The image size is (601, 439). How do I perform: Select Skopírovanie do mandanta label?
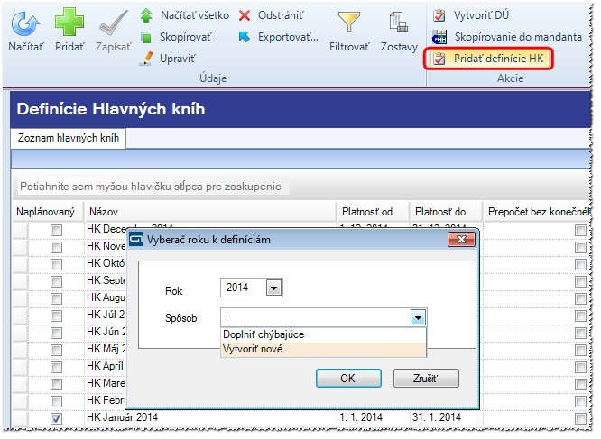pos(518,37)
